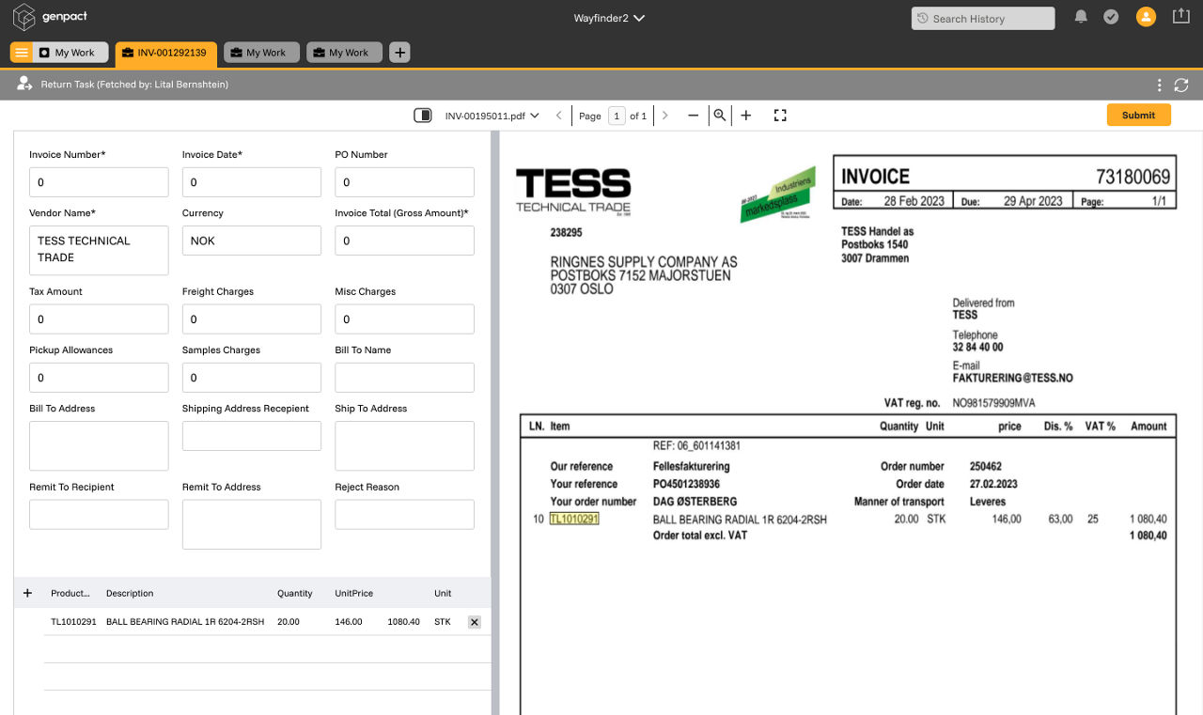Zoom out the PDF with minus icon
This screenshot has height=715, width=1203.
pyautogui.click(x=694, y=116)
